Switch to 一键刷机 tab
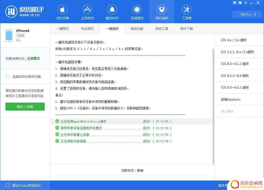 tap(63, 28)
